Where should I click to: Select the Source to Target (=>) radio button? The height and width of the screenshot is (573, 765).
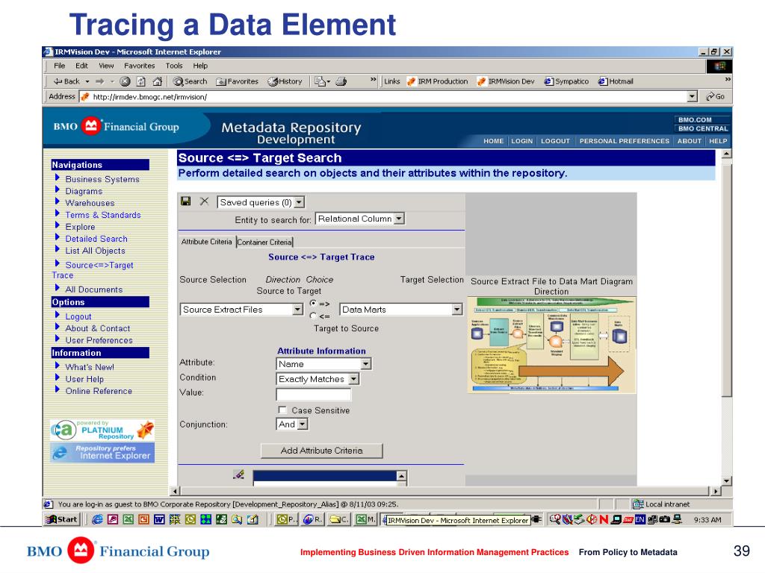point(313,303)
